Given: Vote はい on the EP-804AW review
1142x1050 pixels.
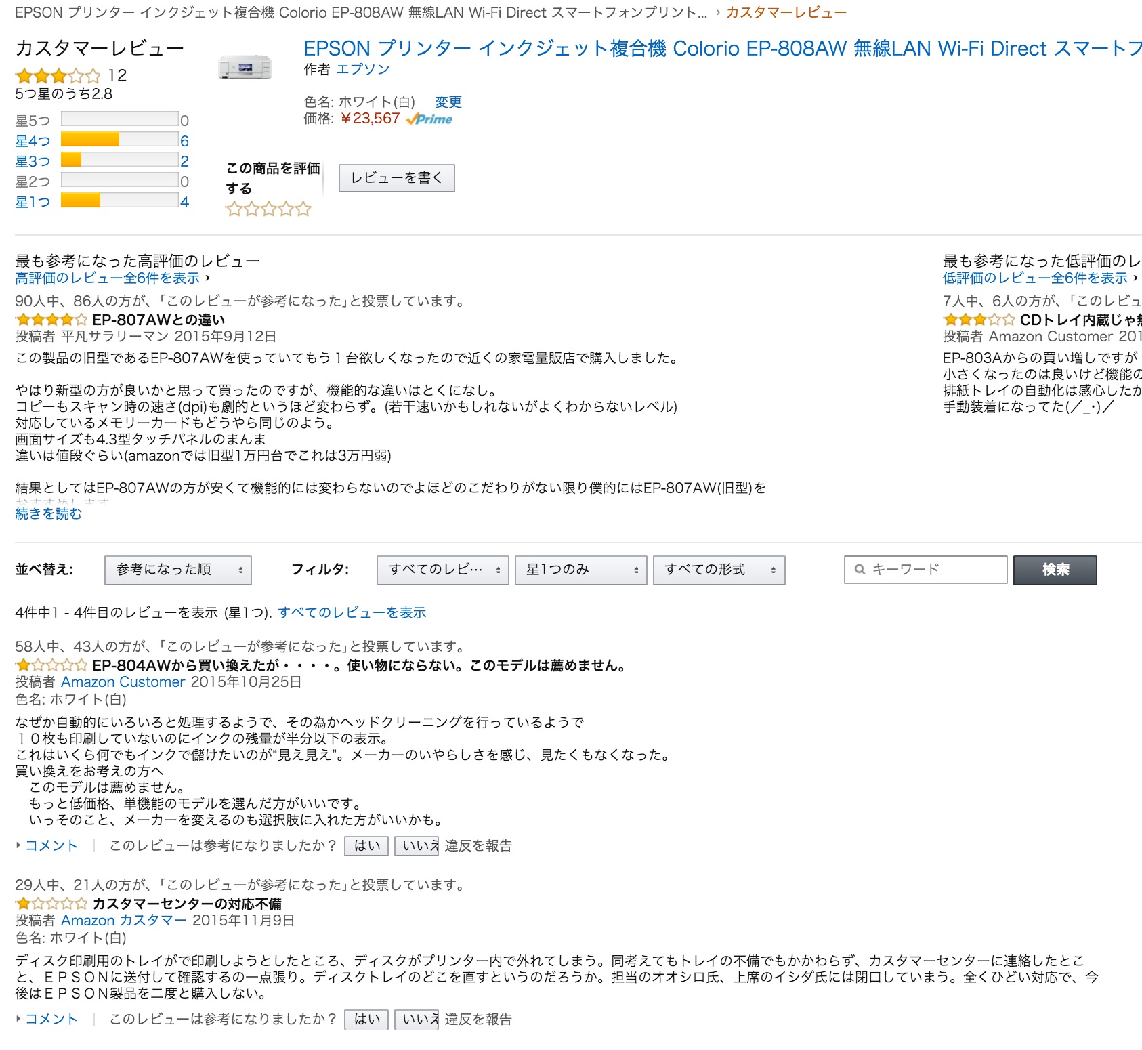Looking at the screenshot, I should click(366, 846).
